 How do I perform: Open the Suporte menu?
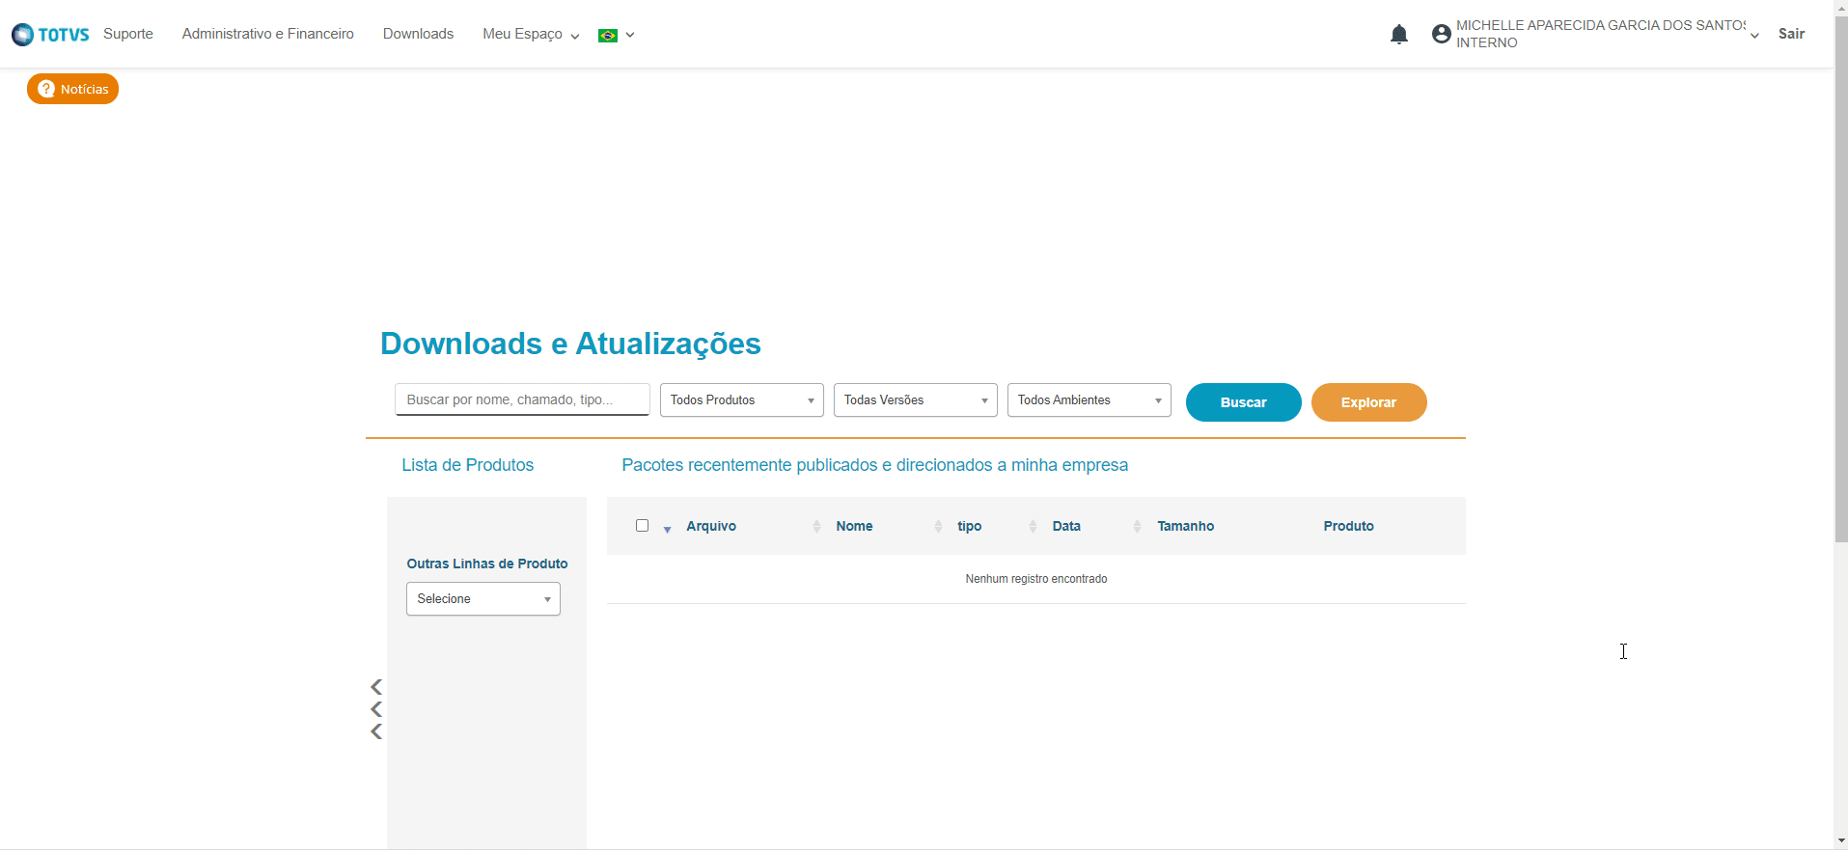tap(128, 34)
